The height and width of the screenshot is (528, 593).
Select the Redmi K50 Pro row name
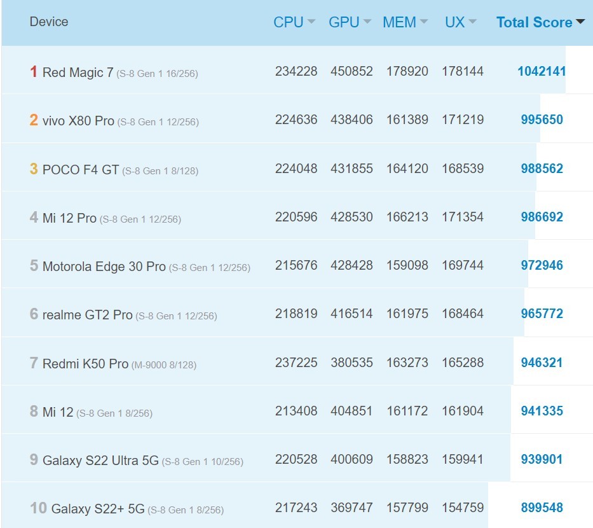coord(85,364)
